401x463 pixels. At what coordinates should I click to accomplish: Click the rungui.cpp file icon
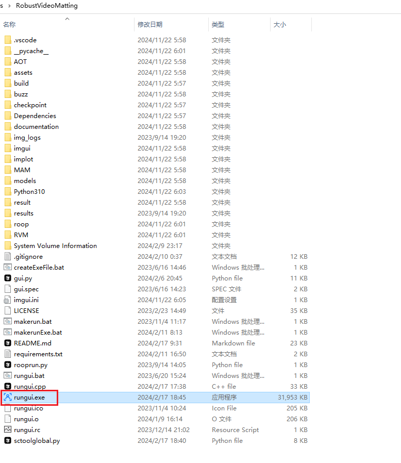coord(8,387)
